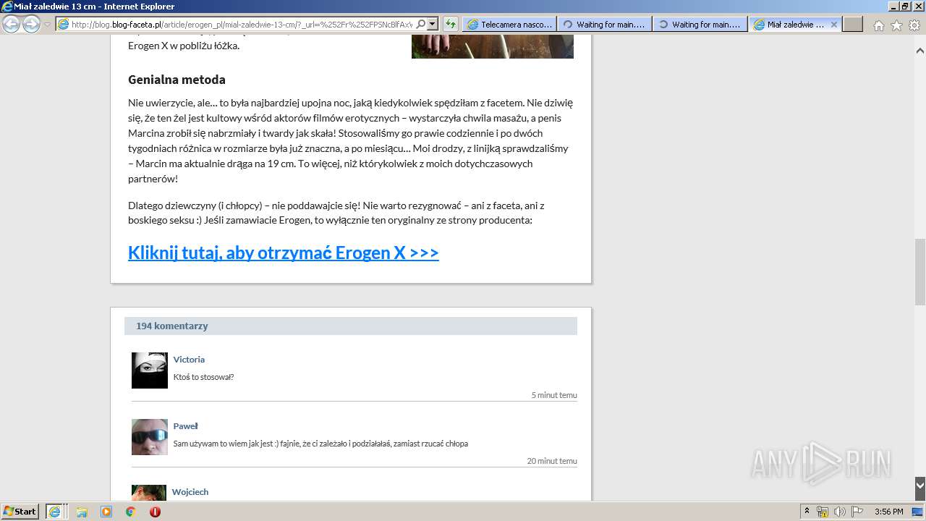Open Paweł's commenter name

185,426
